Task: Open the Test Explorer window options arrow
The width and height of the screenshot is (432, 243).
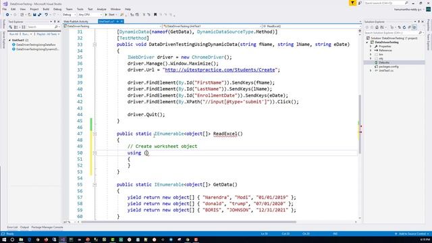Action: [51, 22]
